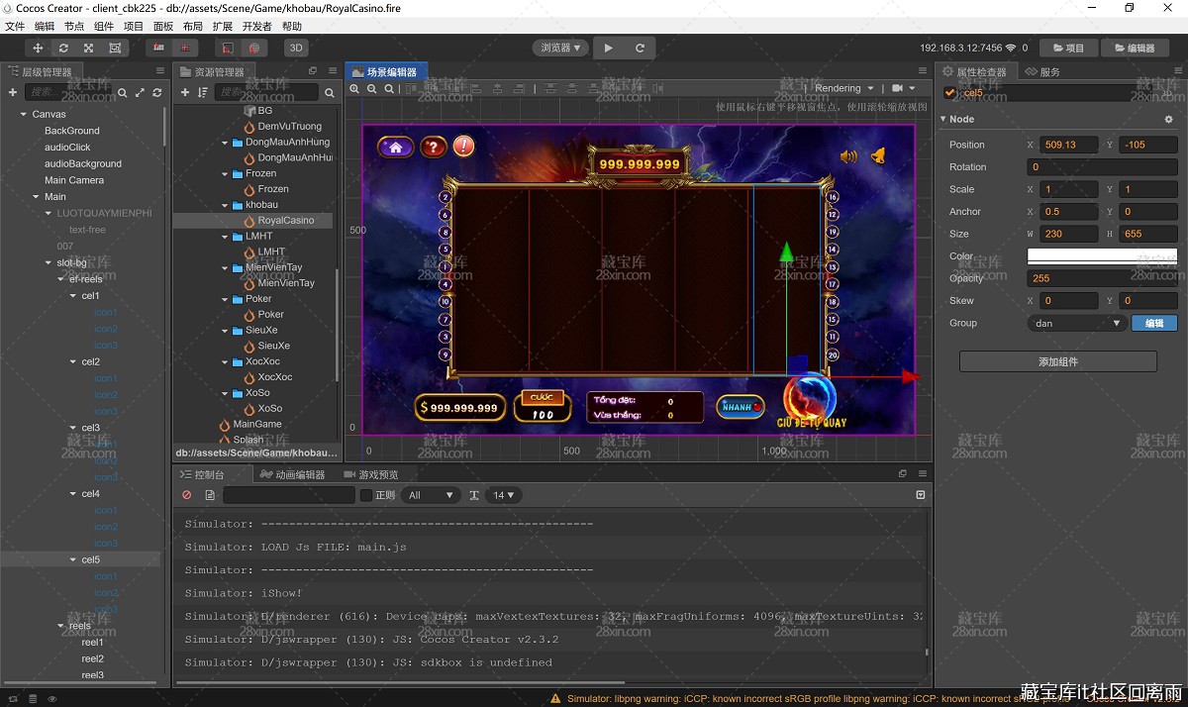Click the home icon in game scene
This screenshot has width=1188, height=707.
point(395,147)
